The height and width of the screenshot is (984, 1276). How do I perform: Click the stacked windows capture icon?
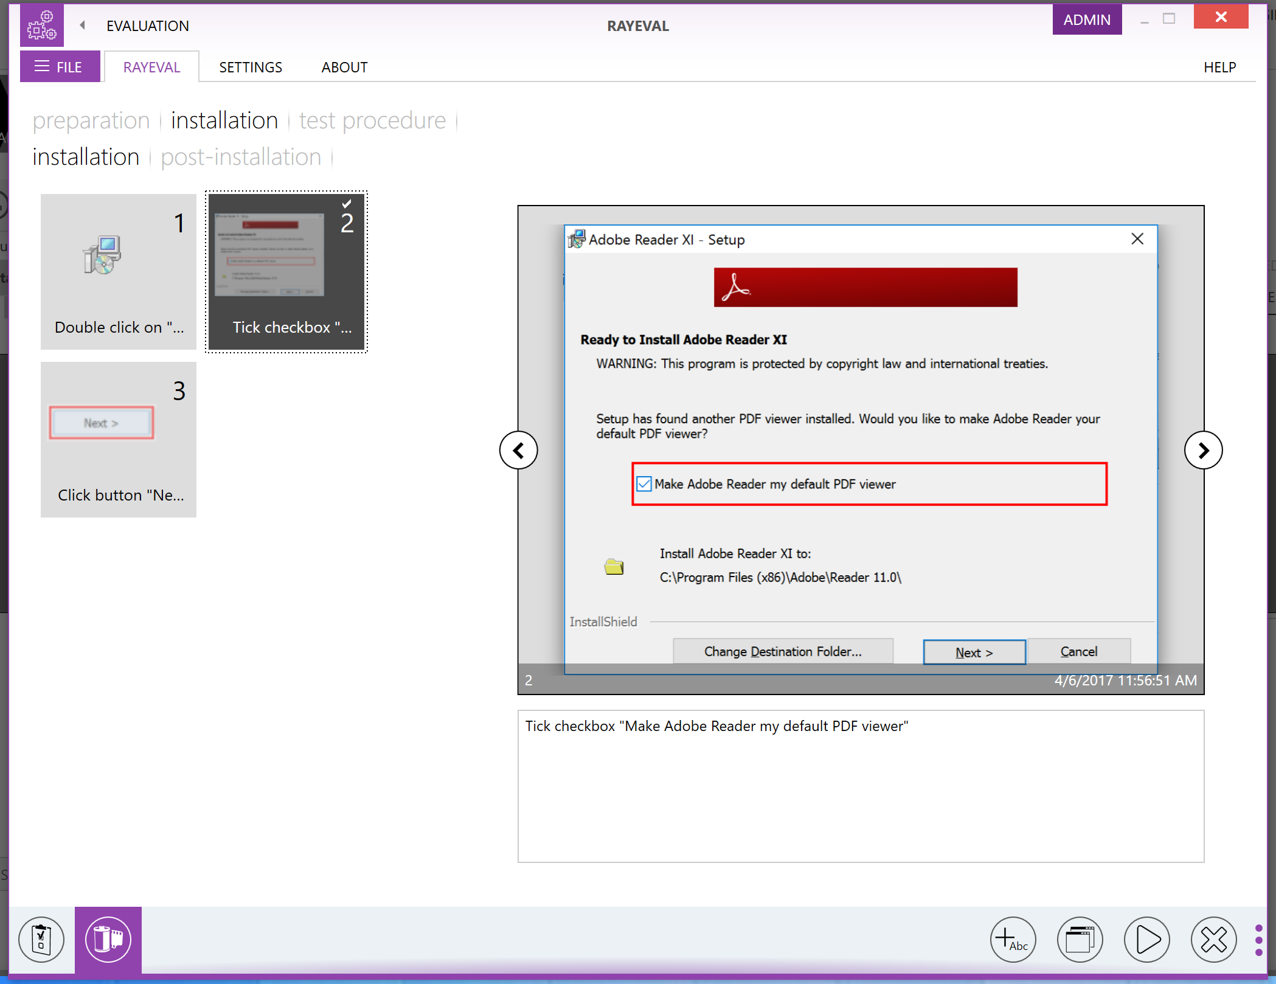(1080, 940)
